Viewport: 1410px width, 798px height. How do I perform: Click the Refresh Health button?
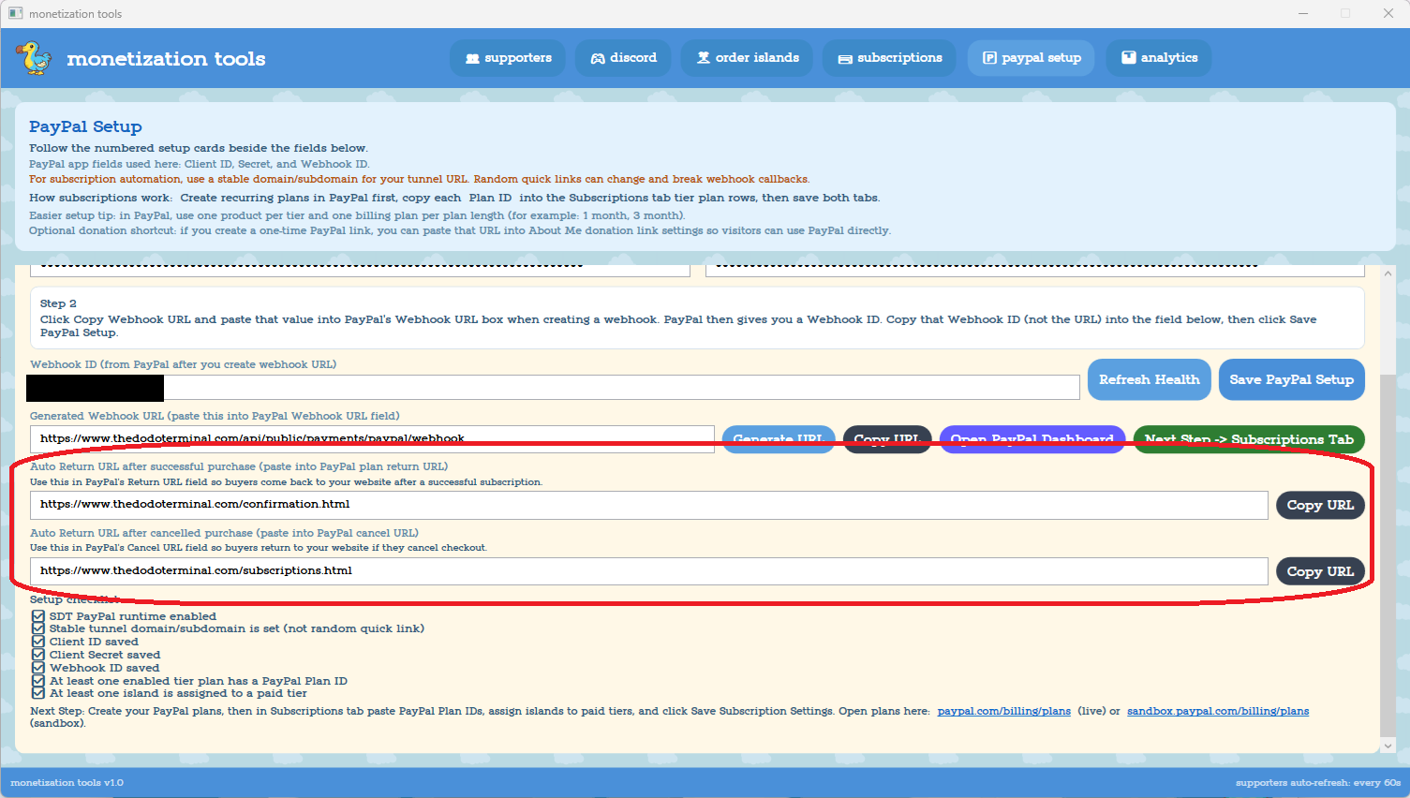coord(1149,379)
